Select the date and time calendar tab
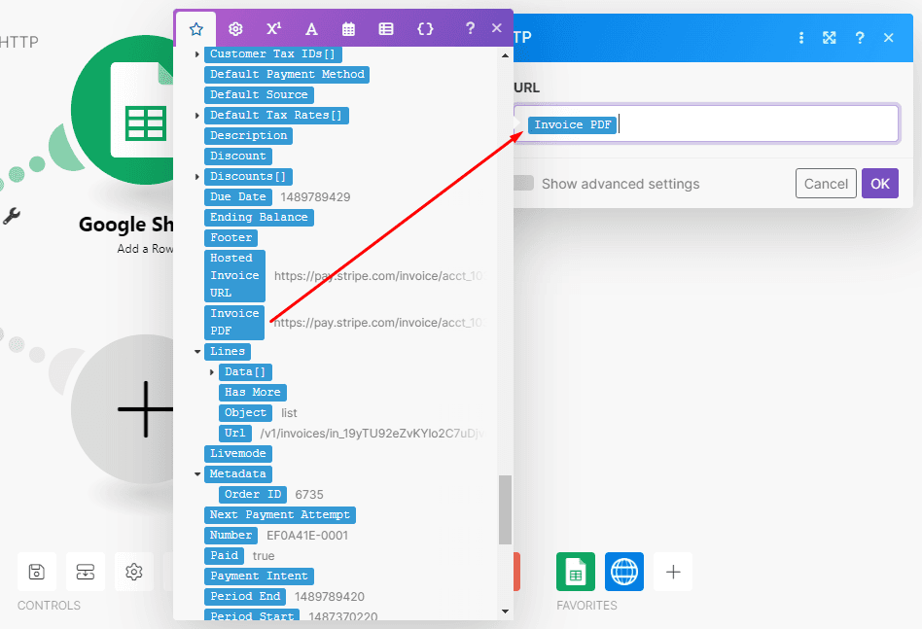The height and width of the screenshot is (629, 922). (348, 29)
